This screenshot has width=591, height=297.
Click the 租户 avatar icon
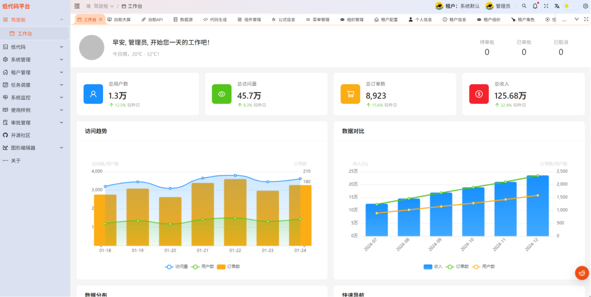439,6
